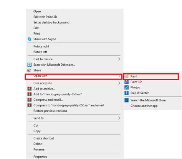This screenshot has width=182, height=159.
Task: Click WinRAR icon beside Add to nando-jpeg-quality-050.rar
Action: [x=30, y=94]
